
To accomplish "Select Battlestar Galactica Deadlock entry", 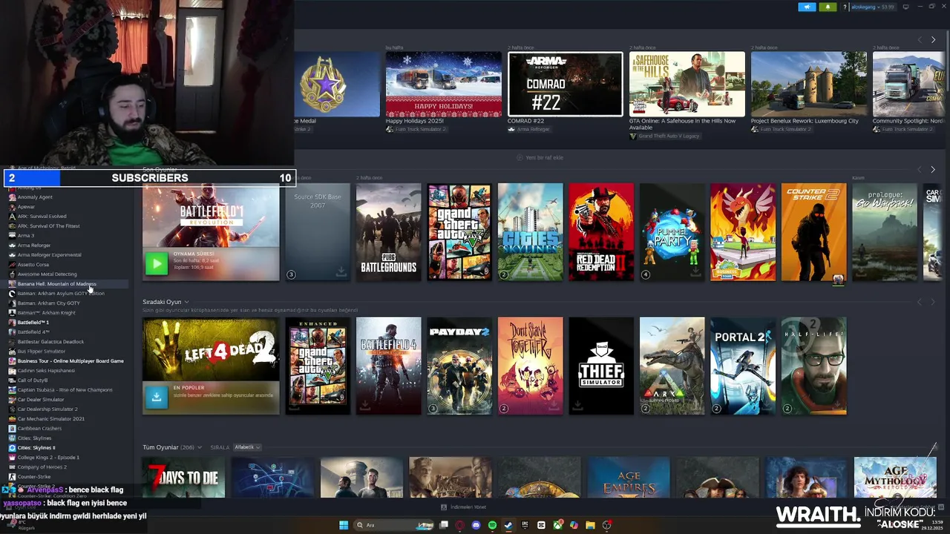I will (50, 342).
